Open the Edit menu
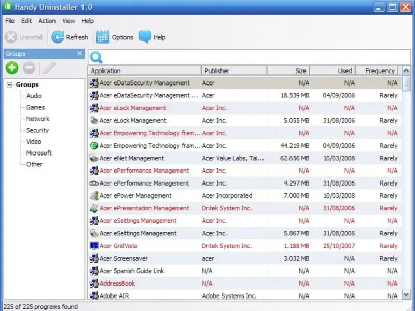Viewport: 415px width, 311px height. coord(26,21)
